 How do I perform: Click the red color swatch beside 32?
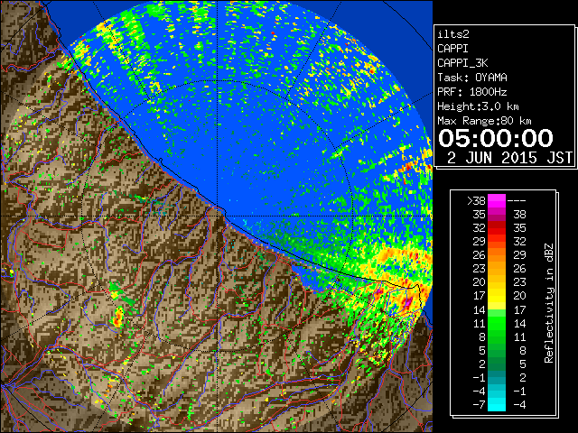coord(497,228)
